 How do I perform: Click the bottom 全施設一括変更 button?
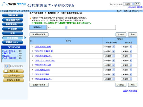(39, 85)
